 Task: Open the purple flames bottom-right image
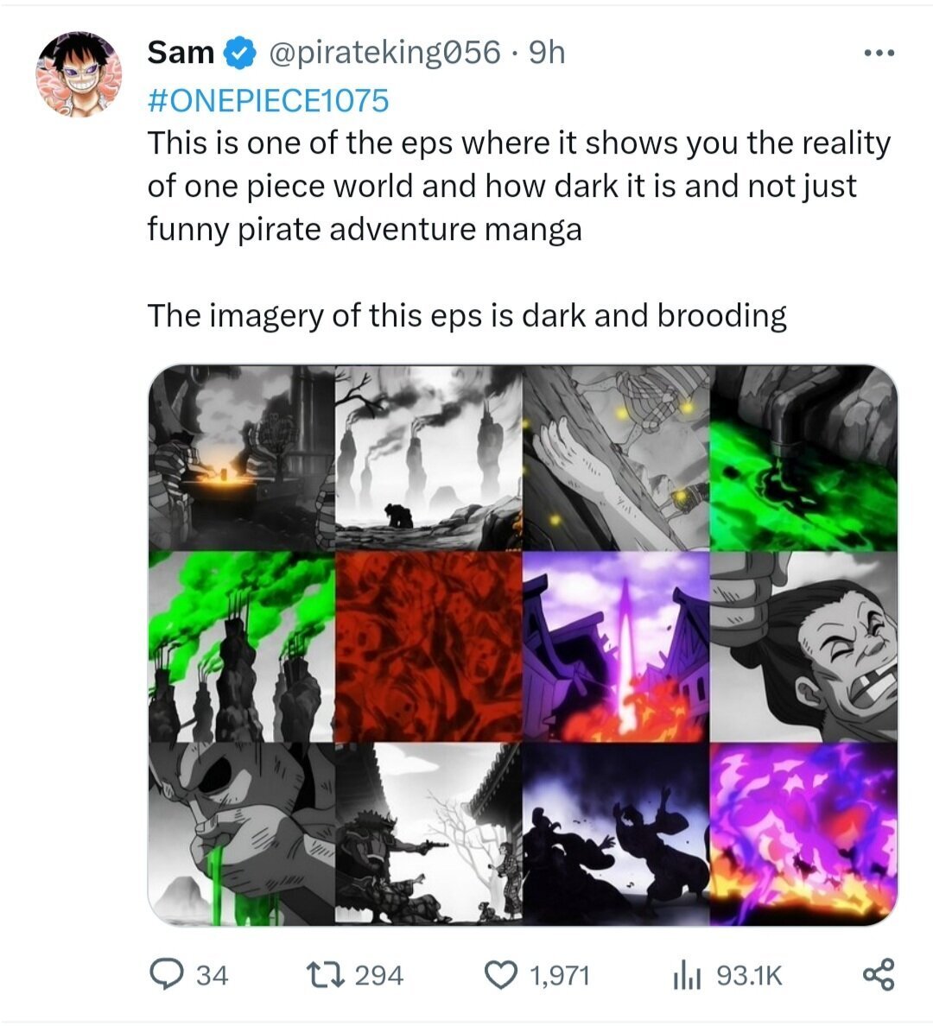click(x=803, y=834)
